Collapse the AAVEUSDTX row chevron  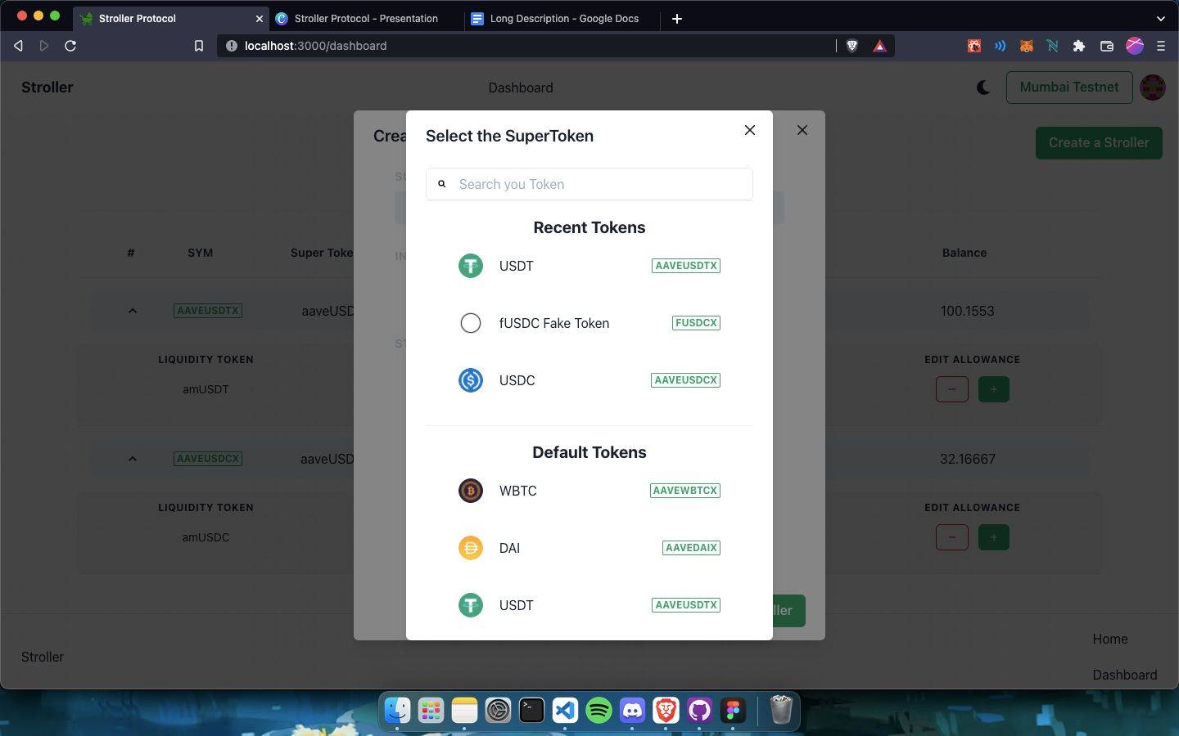point(132,311)
